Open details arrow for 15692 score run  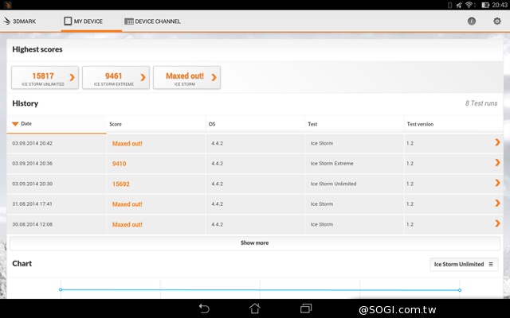[x=497, y=184]
